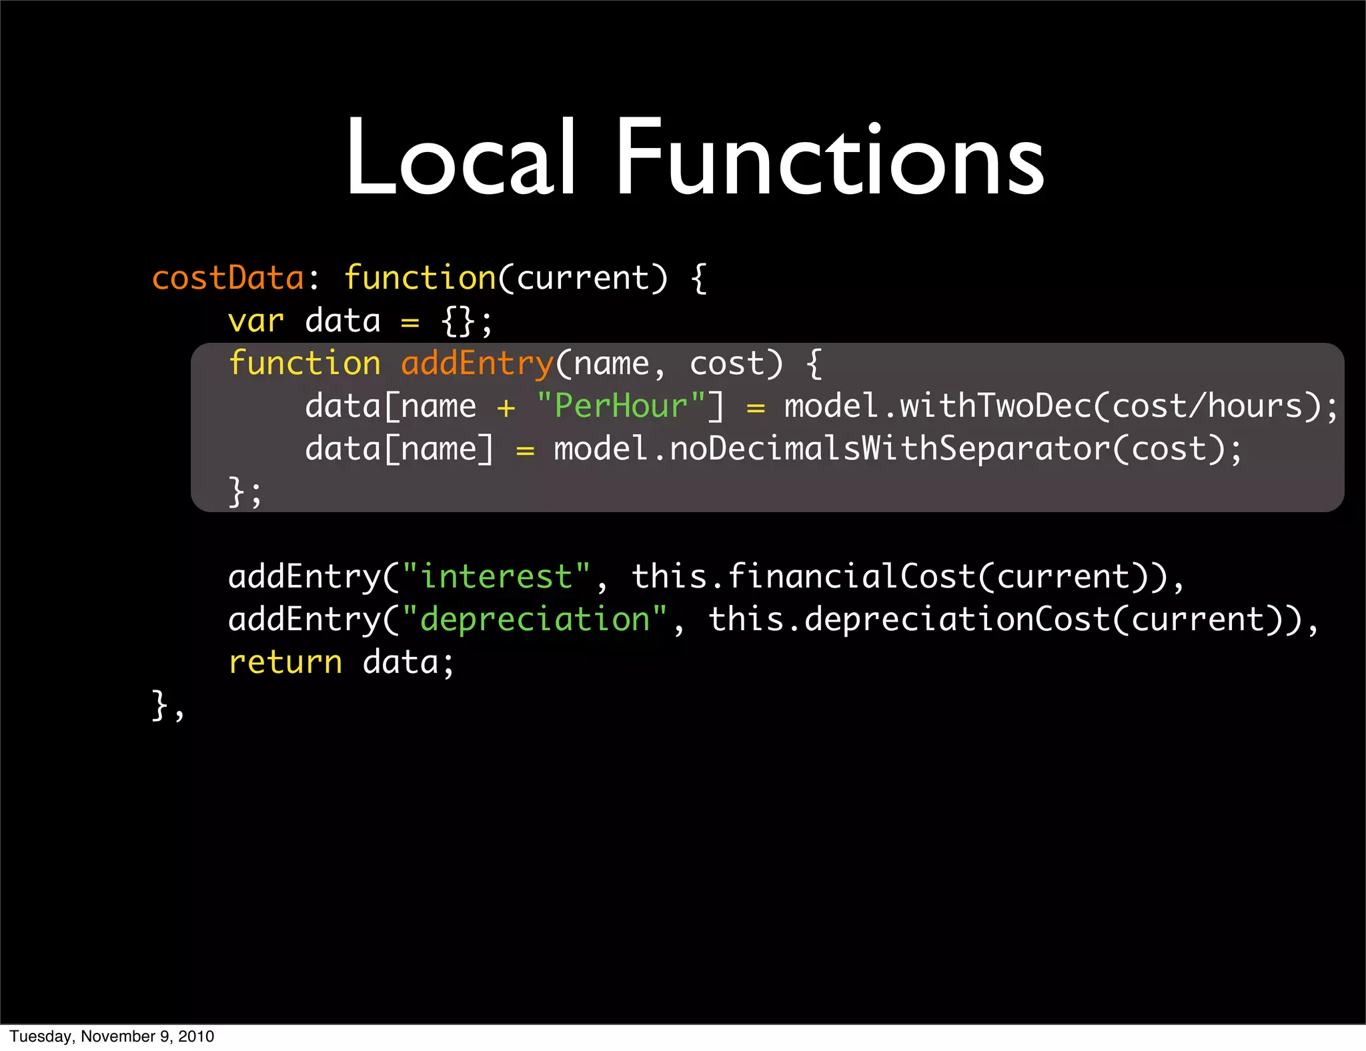Click 'model.withTwoDec(cost/hours);' expression
Image resolution: width=1366 pixels, height=1051 pixels.
(x=1061, y=407)
